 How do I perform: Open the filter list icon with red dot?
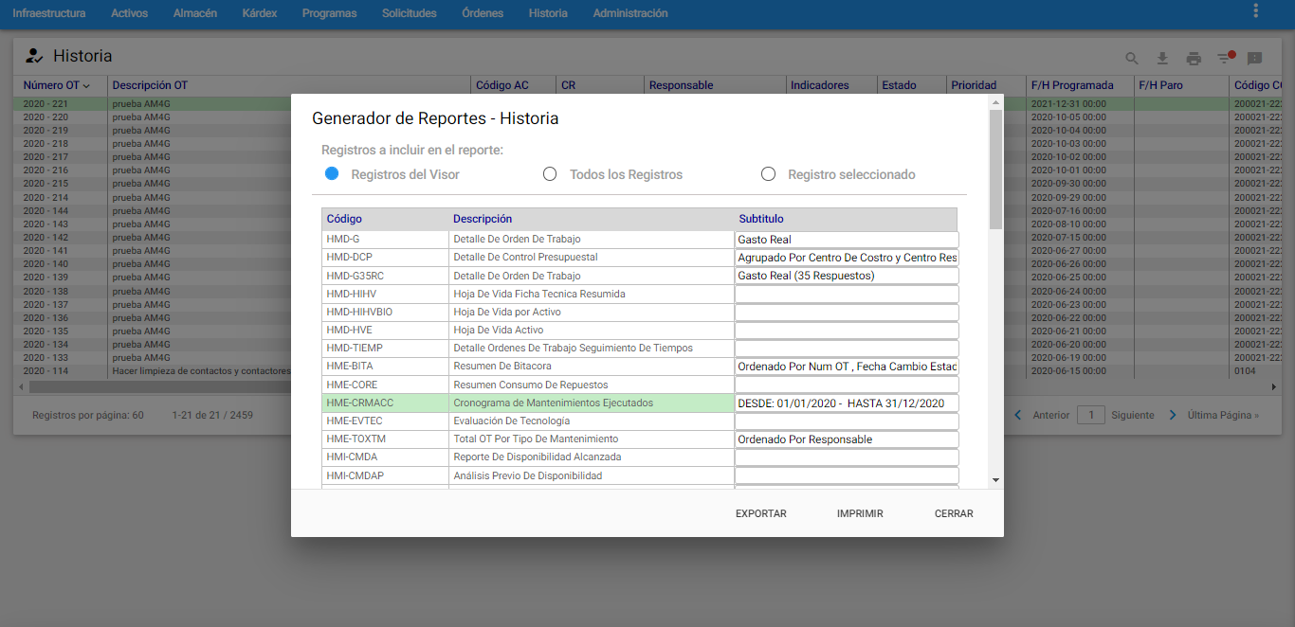coord(1225,58)
